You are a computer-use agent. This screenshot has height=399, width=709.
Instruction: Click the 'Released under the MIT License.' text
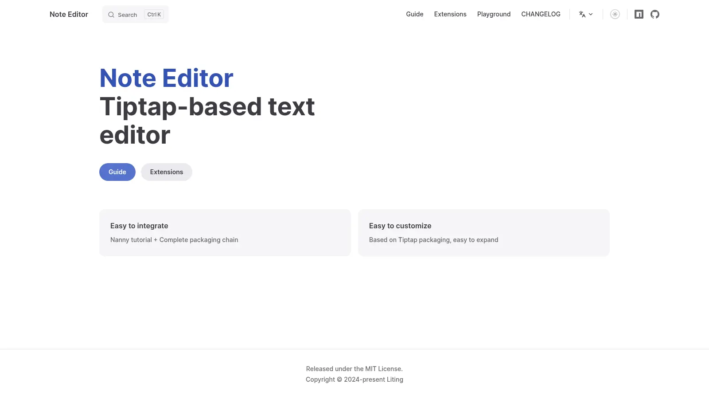pyautogui.click(x=354, y=369)
